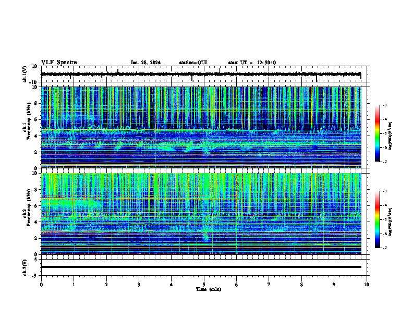
Task: Click the "6" kHz tick on the ch.2 frequency axis
Action: pos(37,206)
